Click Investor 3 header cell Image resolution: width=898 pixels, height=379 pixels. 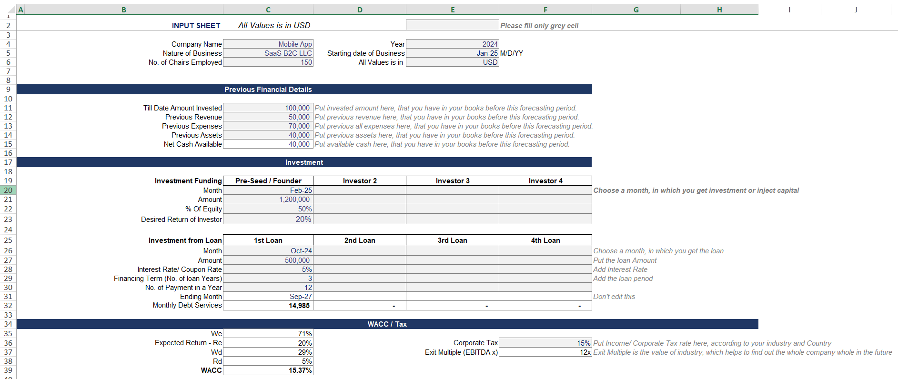(453, 181)
